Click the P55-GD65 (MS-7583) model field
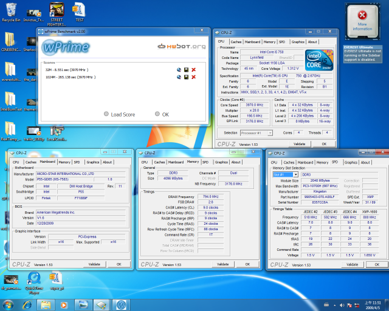Image resolution: width=389 pixels, height=311 pixels. click(64, 179)
